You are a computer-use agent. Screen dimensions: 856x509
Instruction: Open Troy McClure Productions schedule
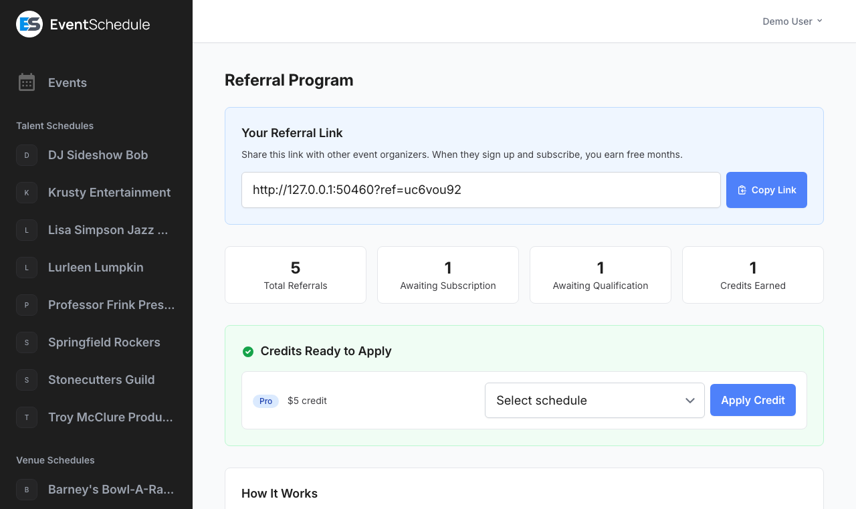click(x=110, y=417)
